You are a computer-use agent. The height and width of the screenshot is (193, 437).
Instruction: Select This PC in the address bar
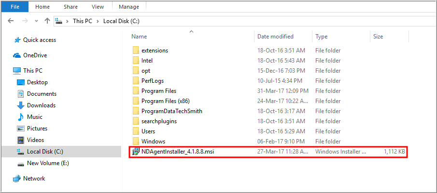coord(83,21)
